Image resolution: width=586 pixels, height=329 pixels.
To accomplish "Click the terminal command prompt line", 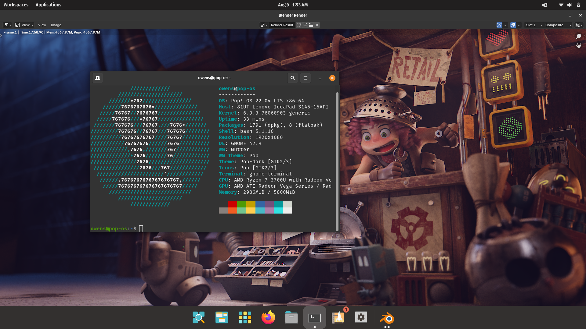I will 213,228.
